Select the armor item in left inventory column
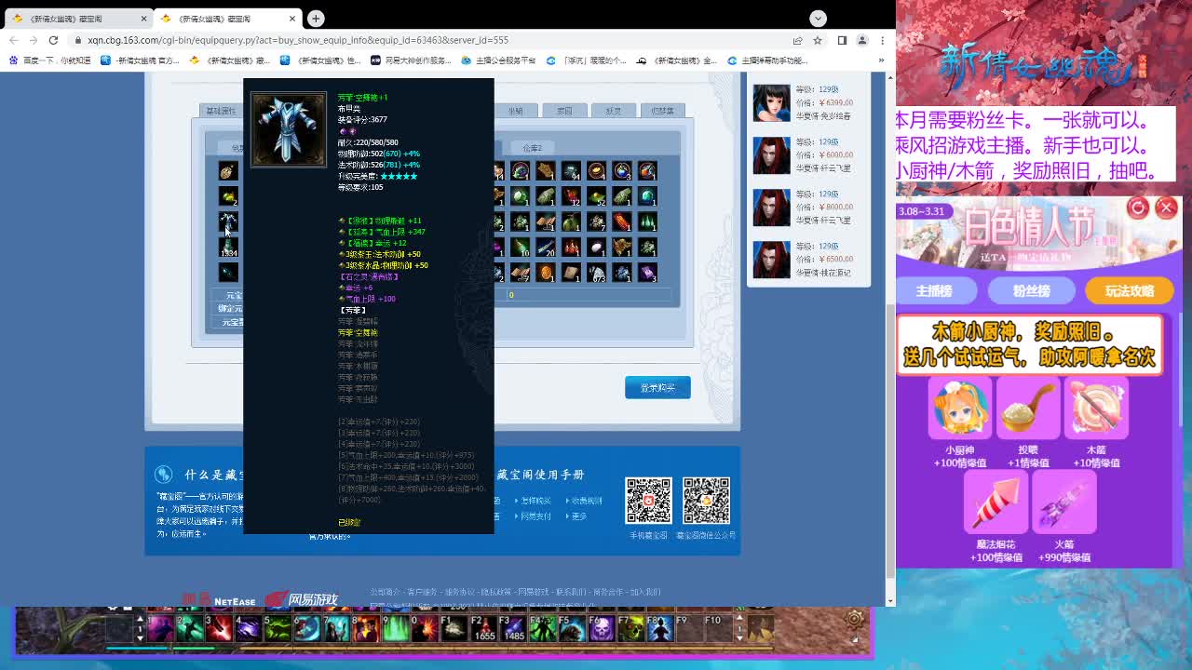The height and width of the screenshot is (670, 1192). 228,221
